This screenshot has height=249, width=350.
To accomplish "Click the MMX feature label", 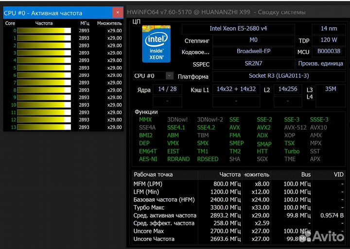I will pos(145,120).
